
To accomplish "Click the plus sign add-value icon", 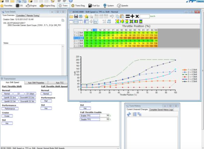I will pos(132,16).
